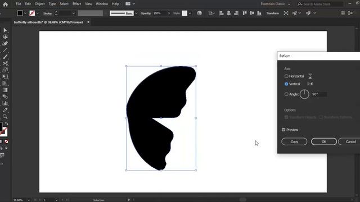The image size is (360, 202).
Task: Select the Vertical axis radio option
Action: click(x=286, y=84)
